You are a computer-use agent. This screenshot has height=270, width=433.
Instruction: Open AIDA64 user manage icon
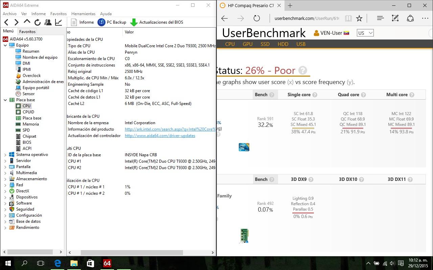click(x=48, y=22)
